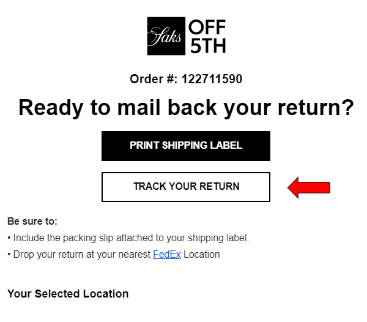Follow the FedEx hyperlink

pyautogui.click(x=166, y=255)
